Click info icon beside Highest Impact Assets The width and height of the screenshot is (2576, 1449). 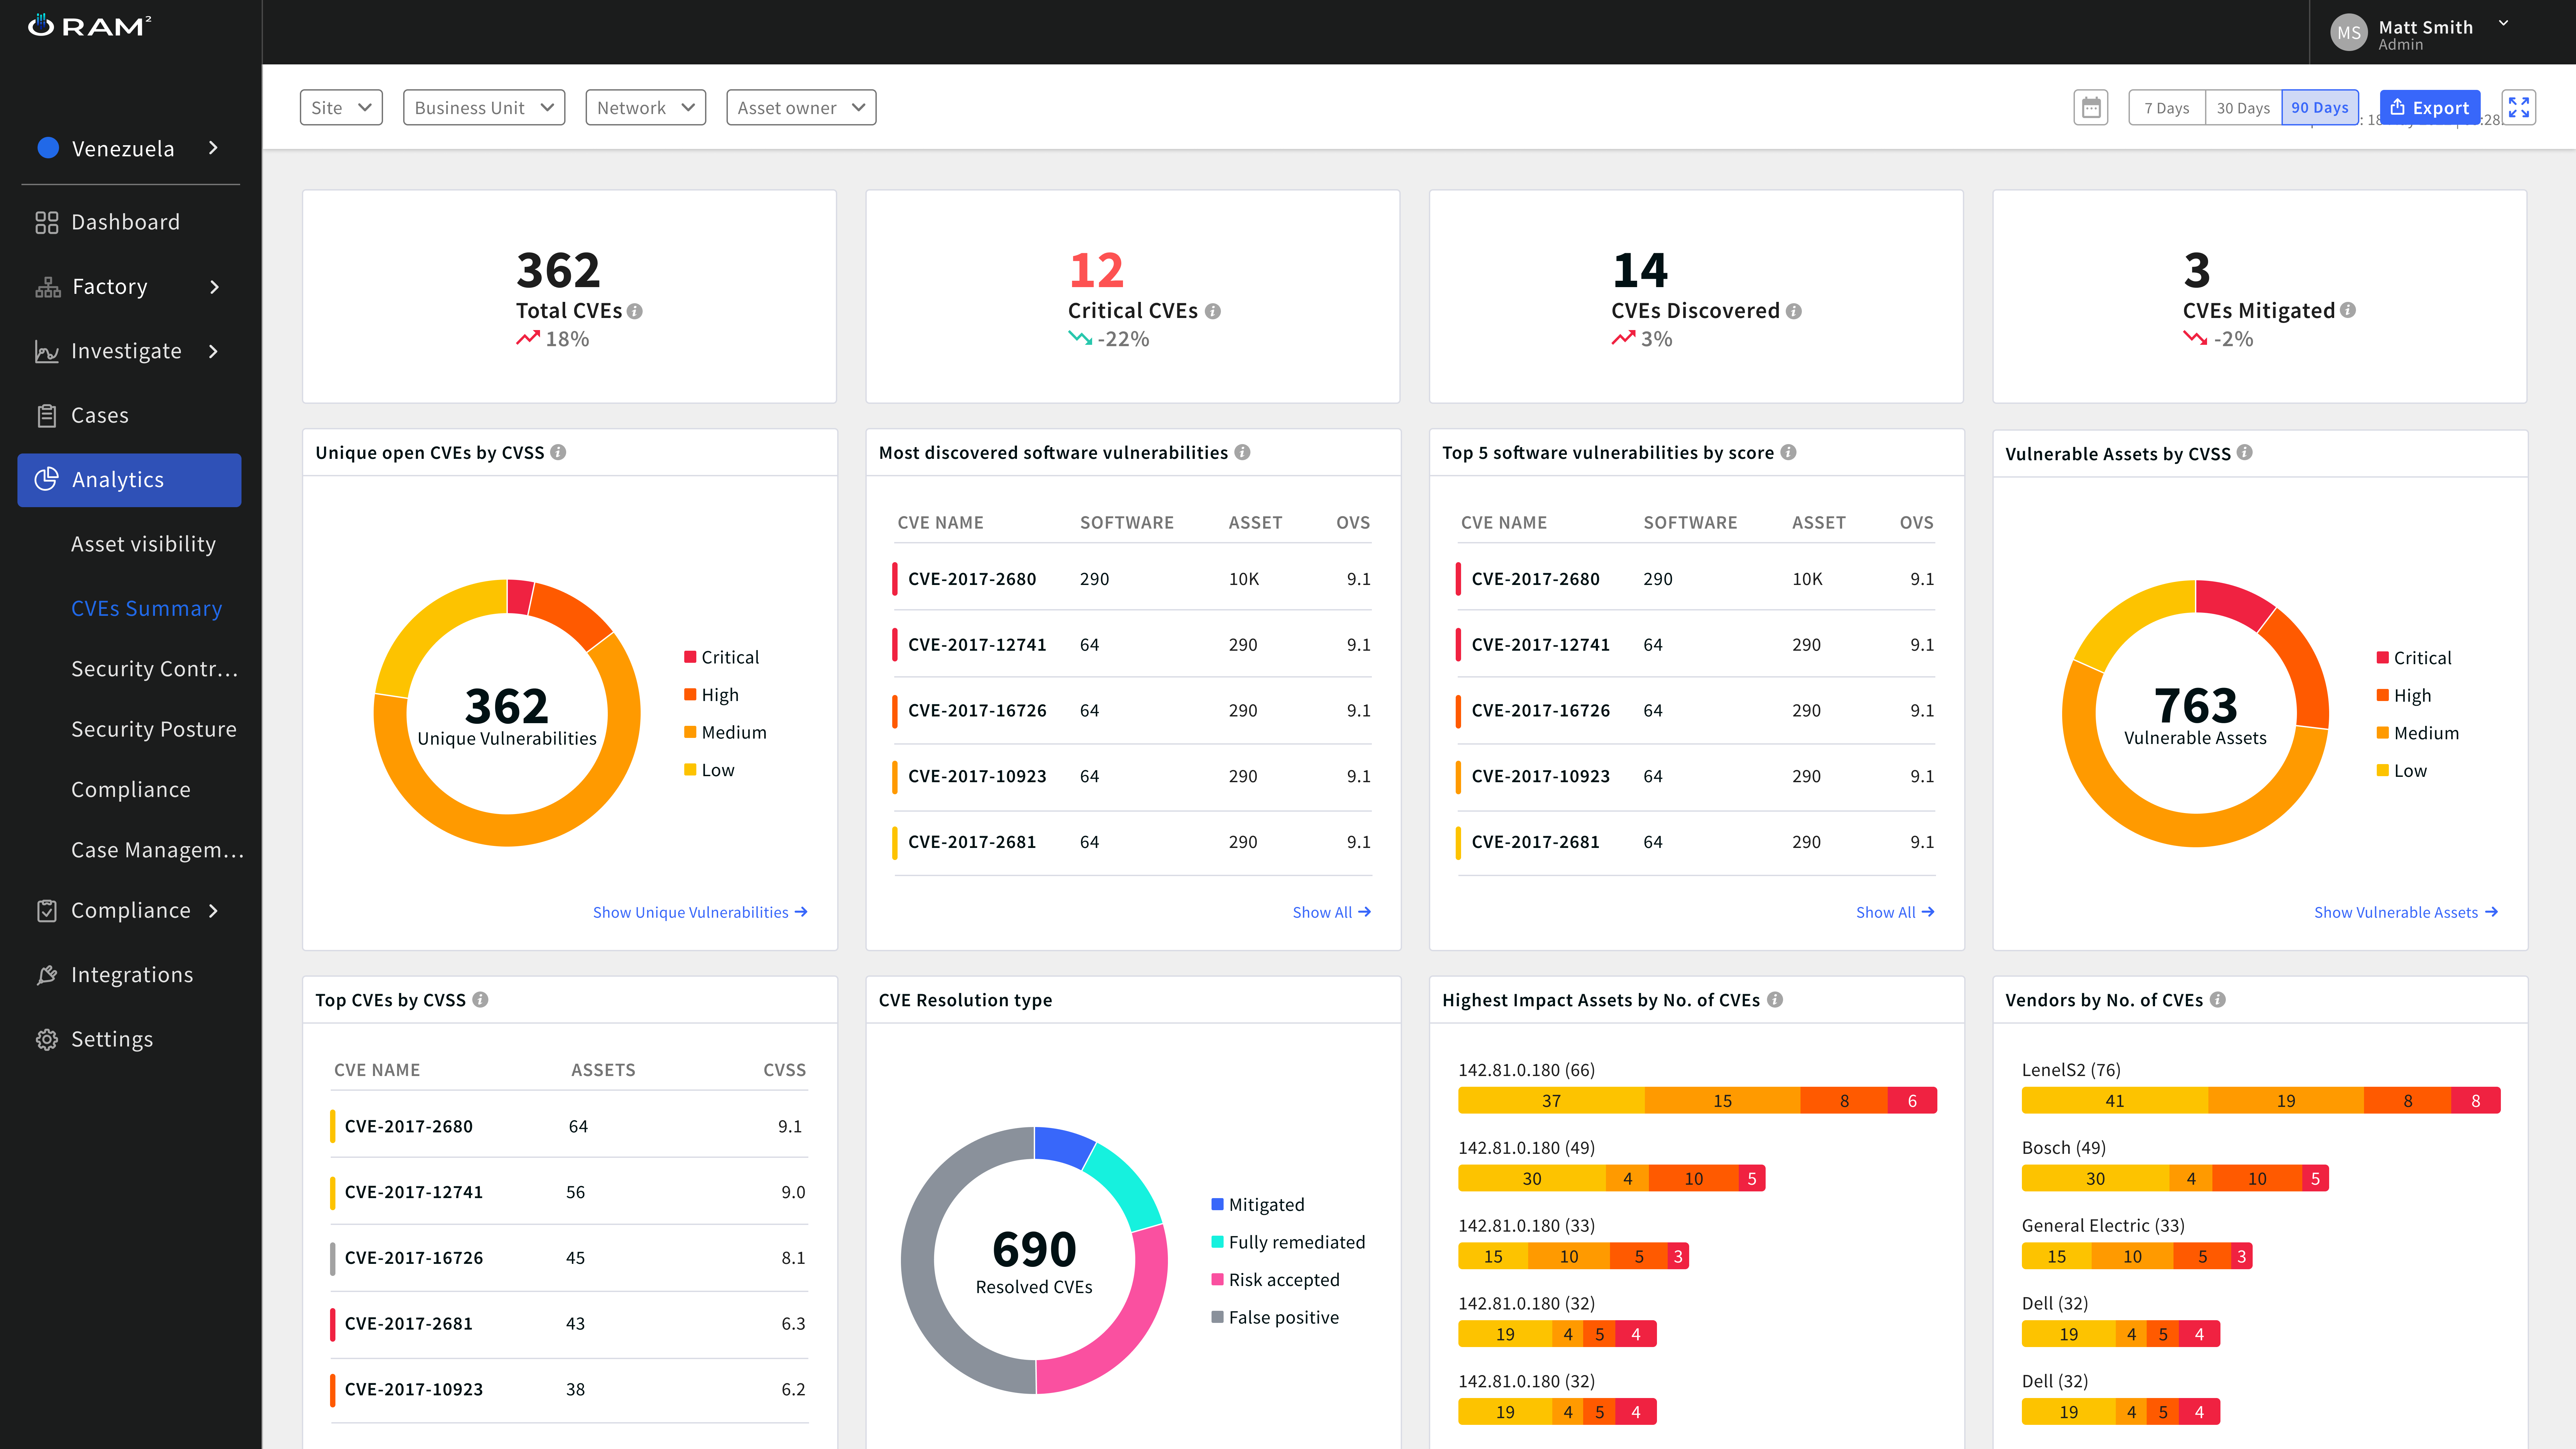[x=1775, y=1000]
